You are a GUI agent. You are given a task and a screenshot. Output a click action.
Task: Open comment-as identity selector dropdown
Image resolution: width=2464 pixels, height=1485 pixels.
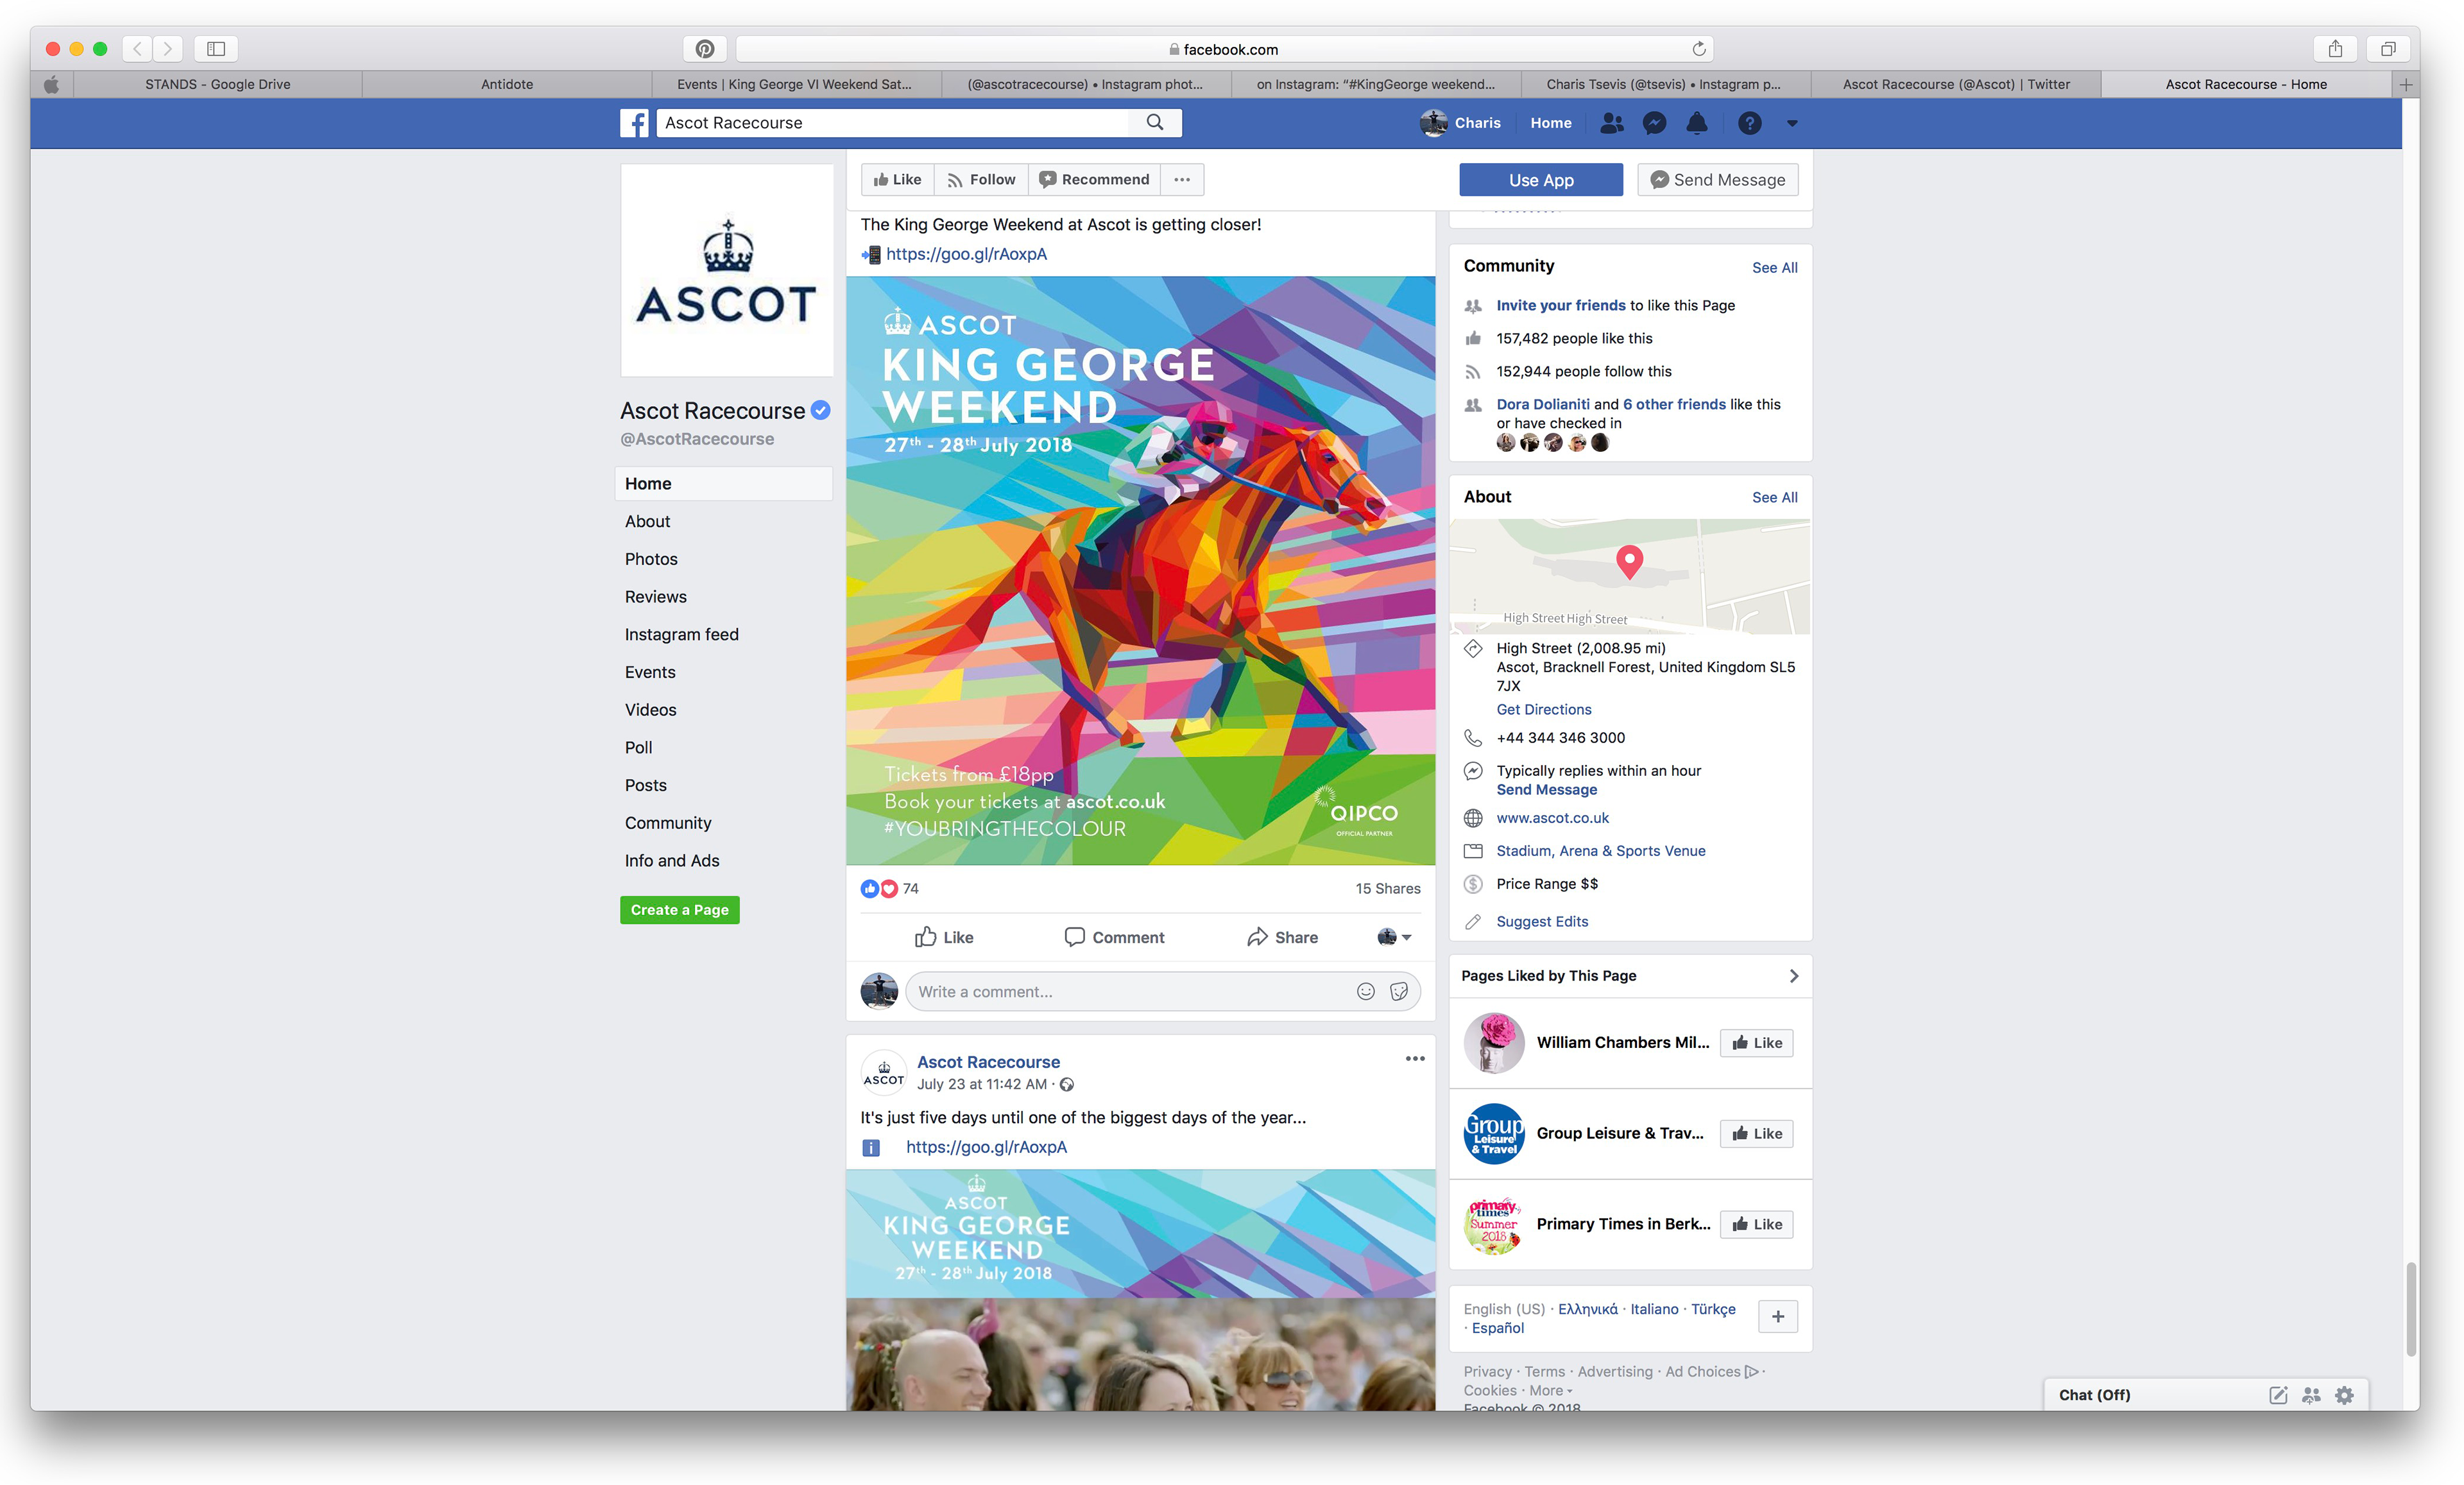[1394, 937]
